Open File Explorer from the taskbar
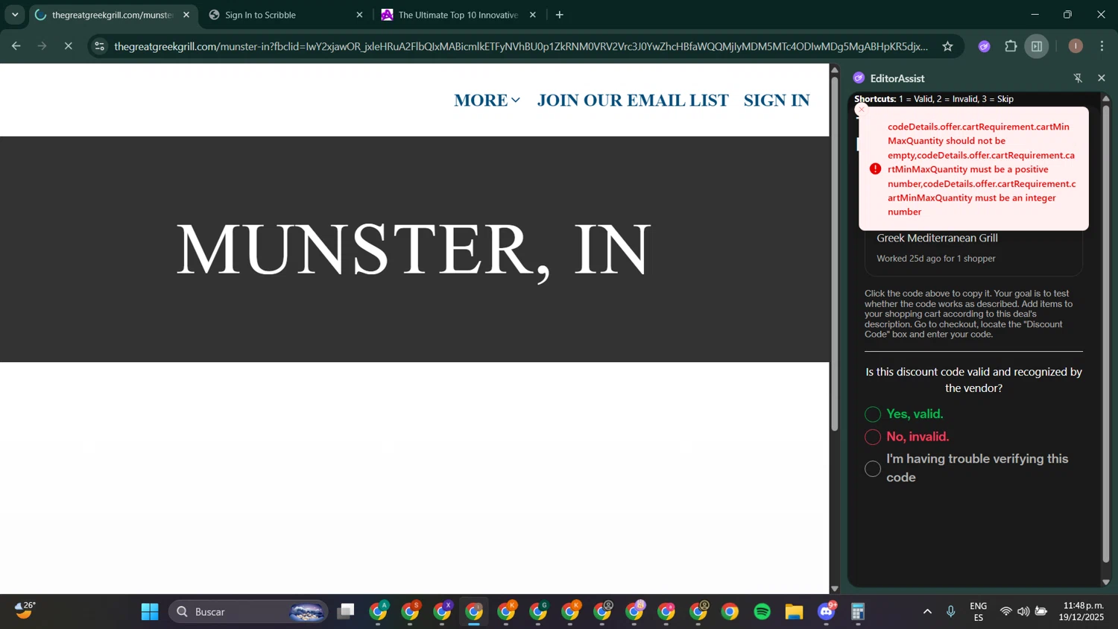1118x629 pixels. [794, 612]
